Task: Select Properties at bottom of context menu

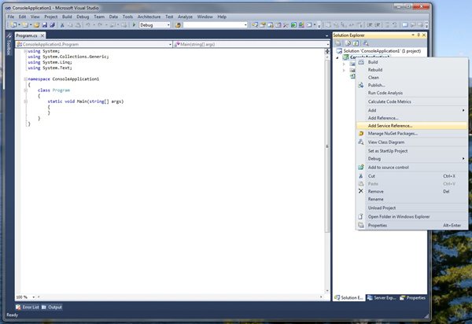Action: pos(411,226)
